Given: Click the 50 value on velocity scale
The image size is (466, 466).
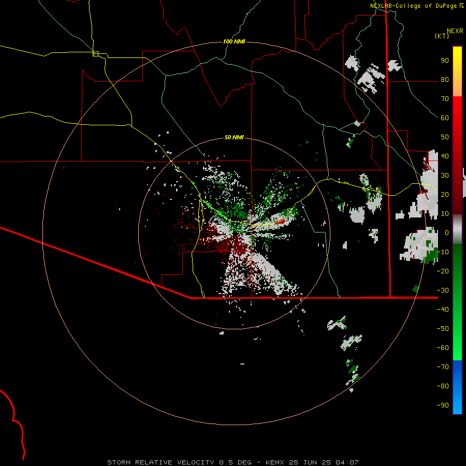Looking at the screenshot, I should (x=445, y=137).
